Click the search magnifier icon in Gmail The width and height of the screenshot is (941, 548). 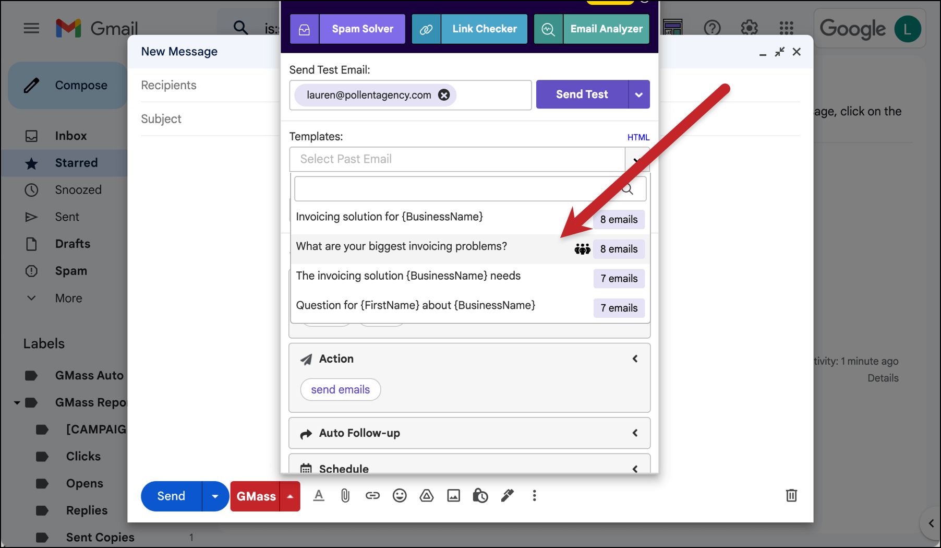(240, 28)
